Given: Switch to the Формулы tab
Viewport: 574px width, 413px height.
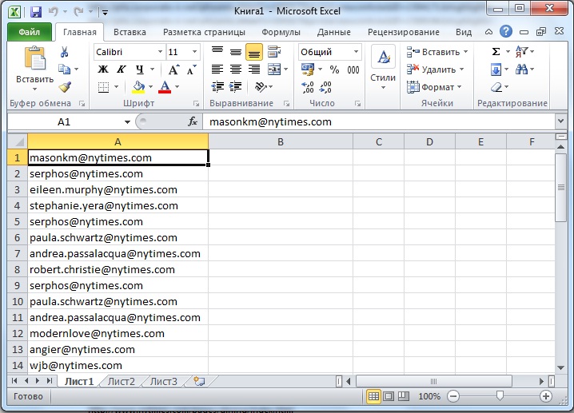Looking at the screenshot, I should coord(281,32).
